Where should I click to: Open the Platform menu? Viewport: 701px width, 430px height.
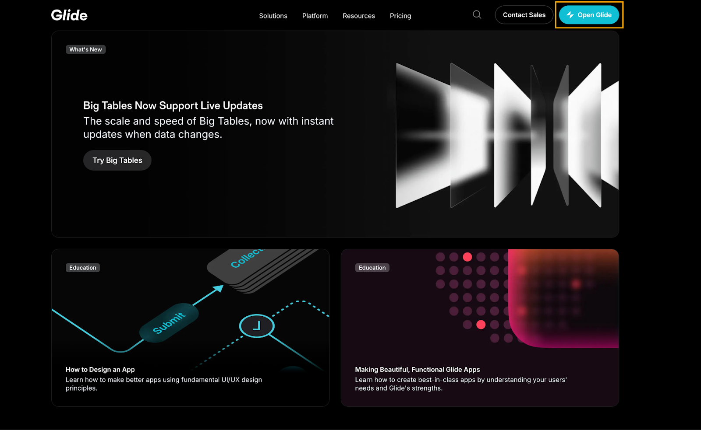(315, 16)
